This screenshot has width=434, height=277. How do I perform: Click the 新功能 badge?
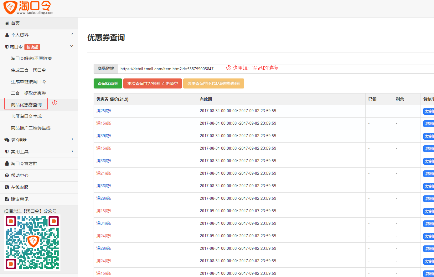[x=32, y=47]
